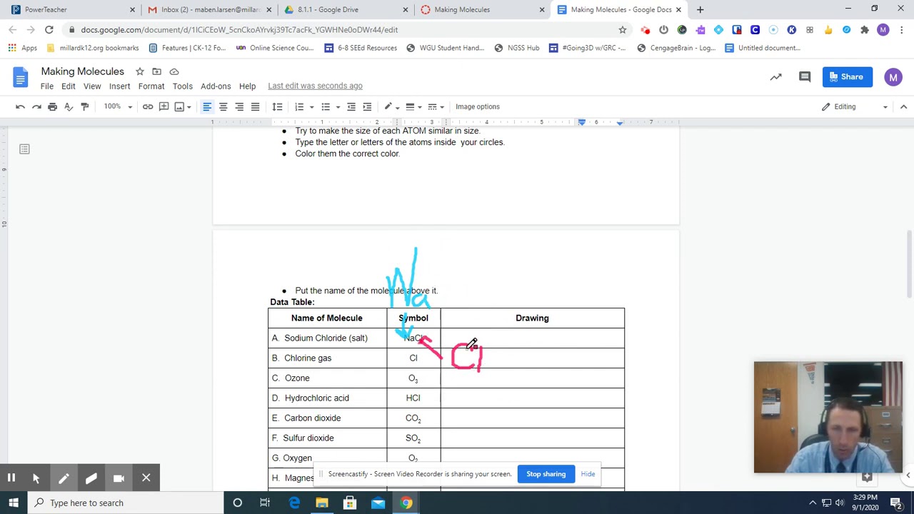Open the NGSS Hub bookmark

pyautogui.click(x=516, y=48)
